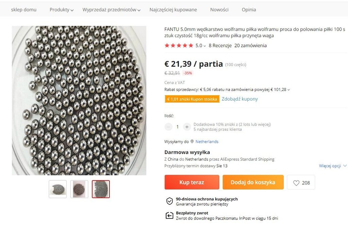This screenshot has width=348, height=225.
Task: Select the first product thumbnail
Action: click(58, 189)
